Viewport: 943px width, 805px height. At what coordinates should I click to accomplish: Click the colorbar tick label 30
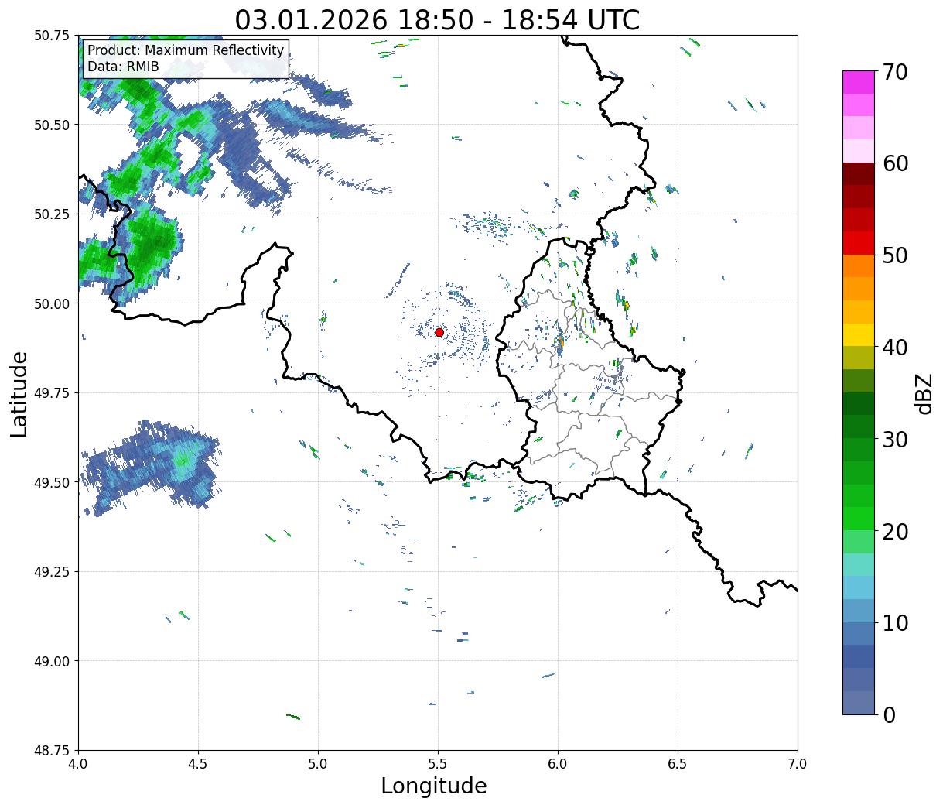pyautogui.click(x=893, y=439)
